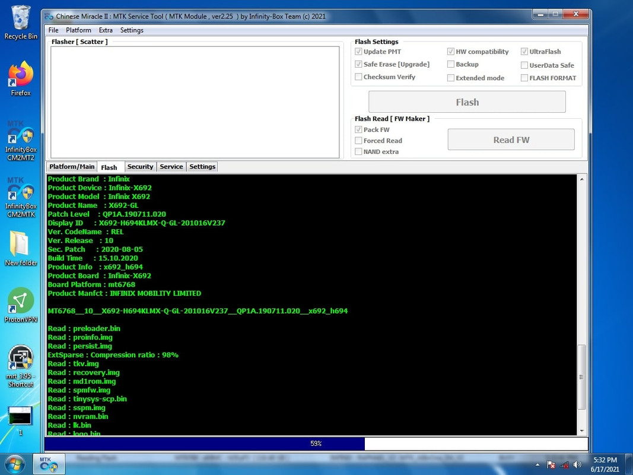633x475 pixels.
Task: Toggle the Pack FW checkbox
Action: click(358, 129)
